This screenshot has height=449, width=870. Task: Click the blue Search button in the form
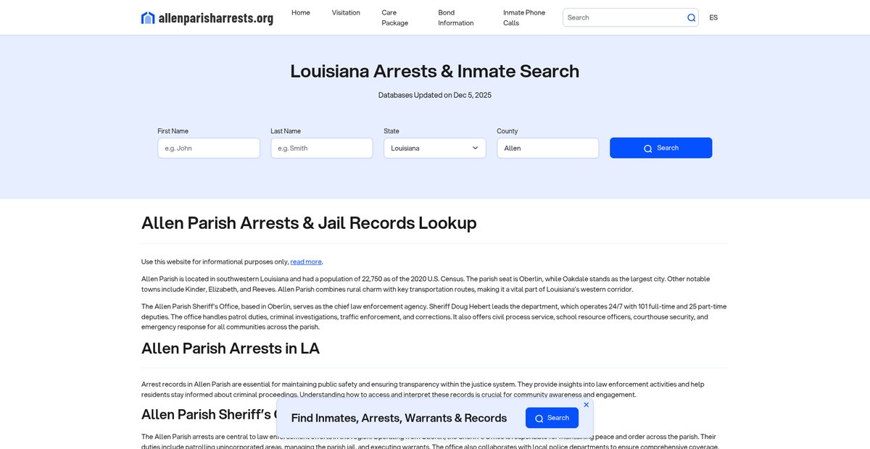pos(660,148)
